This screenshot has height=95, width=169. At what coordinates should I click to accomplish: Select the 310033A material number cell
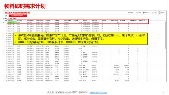[95, 74]
